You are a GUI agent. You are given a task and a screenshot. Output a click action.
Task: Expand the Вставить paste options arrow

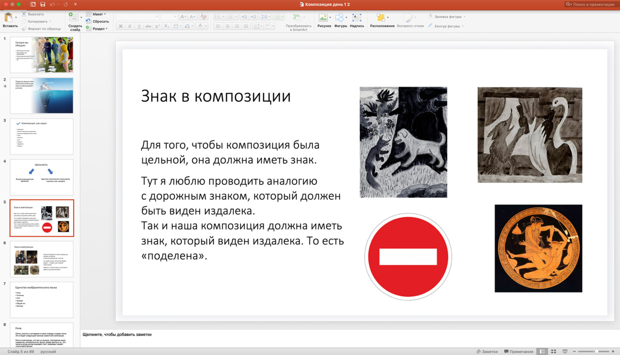point(17,18)
